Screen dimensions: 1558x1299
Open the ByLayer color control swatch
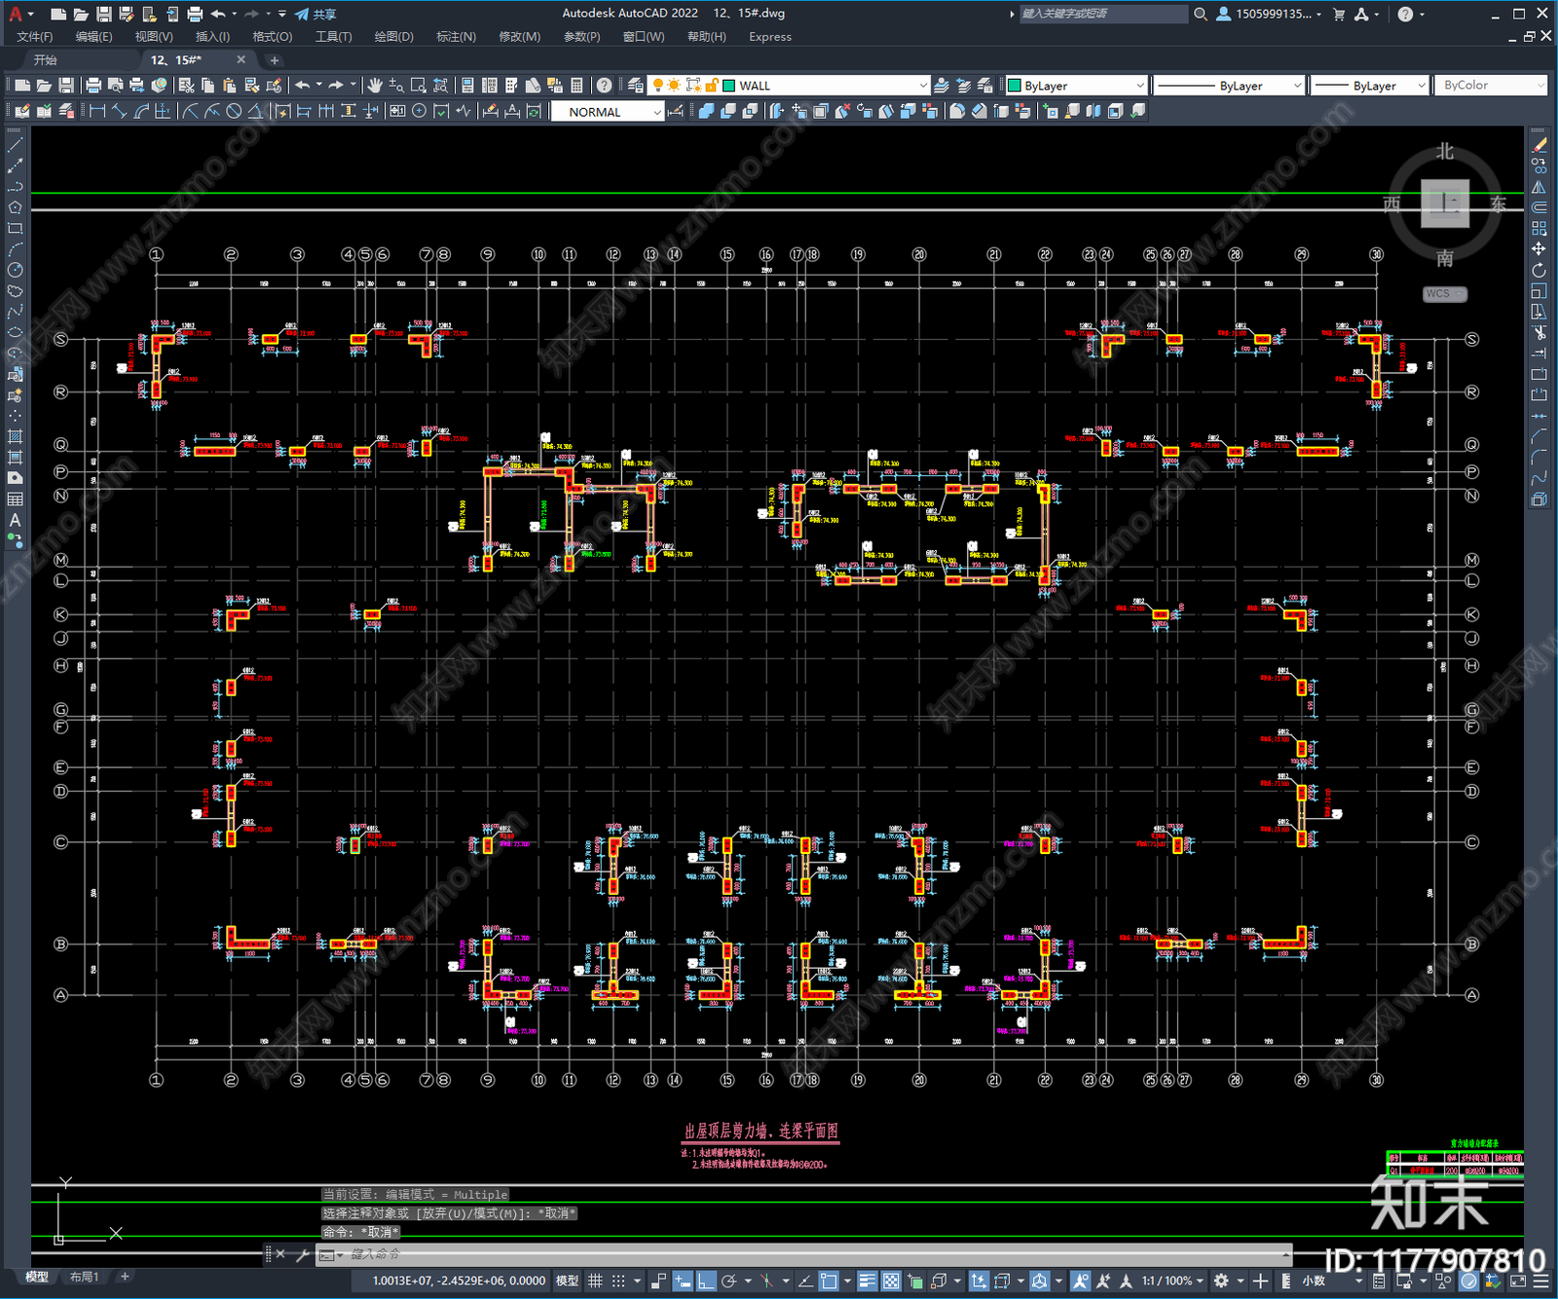tap(1075, 86)
